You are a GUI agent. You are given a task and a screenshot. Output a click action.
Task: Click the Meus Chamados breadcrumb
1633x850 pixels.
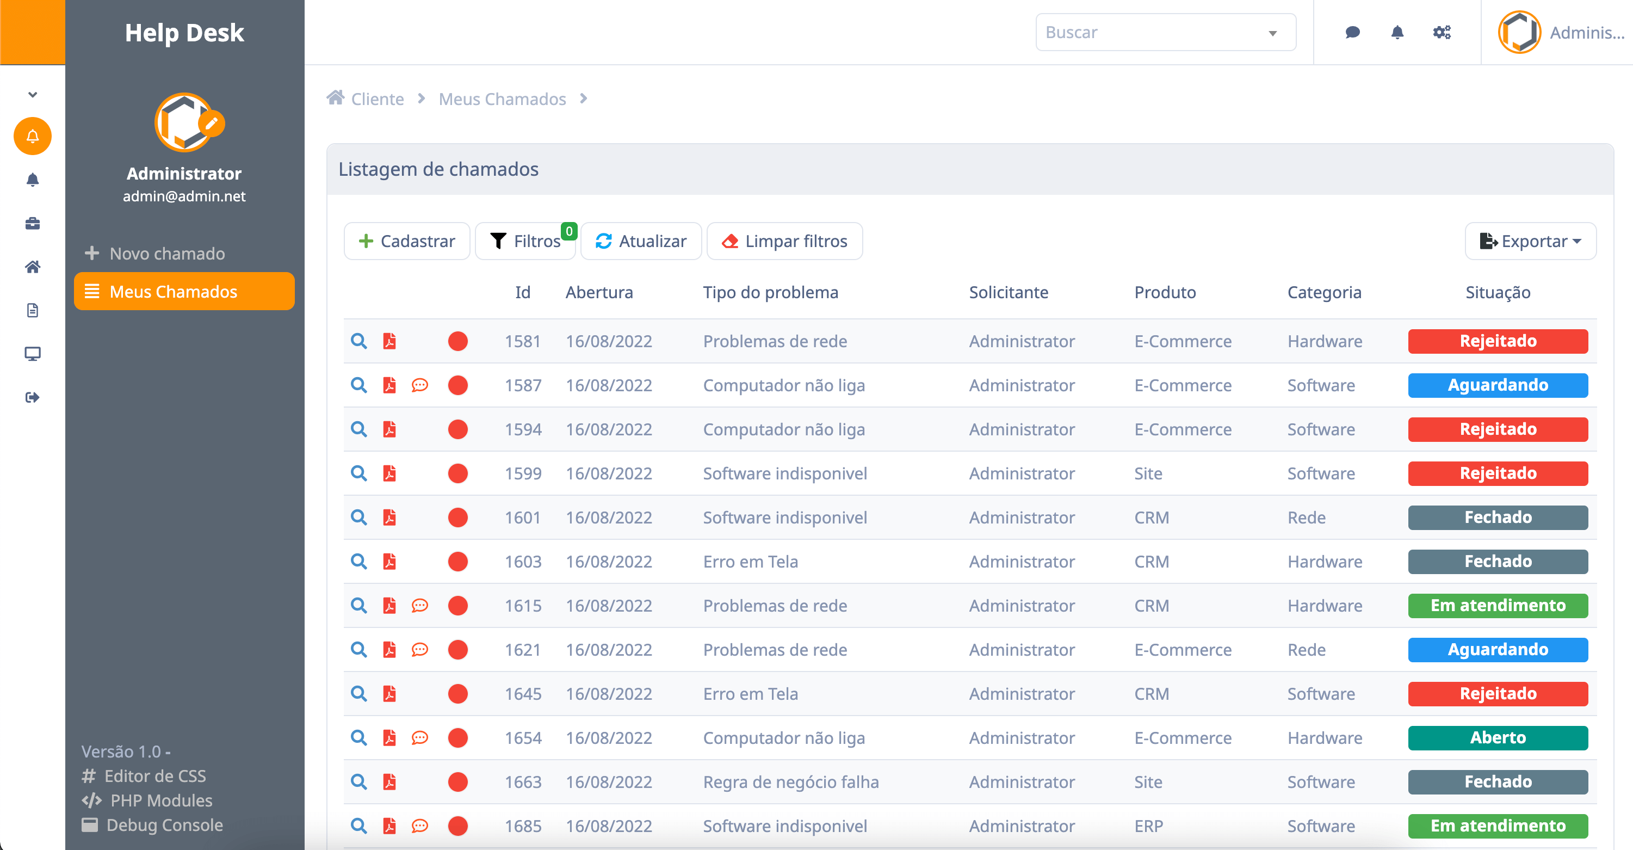502,99
